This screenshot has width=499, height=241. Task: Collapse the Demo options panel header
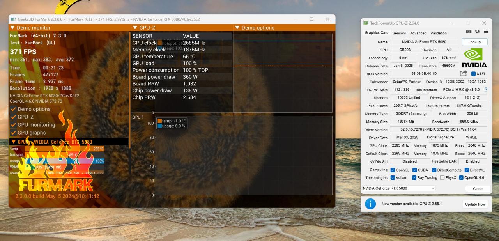coord(237,28)
